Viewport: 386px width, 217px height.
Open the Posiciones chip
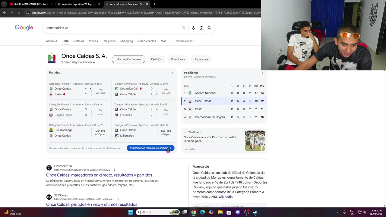click(178, 59)
